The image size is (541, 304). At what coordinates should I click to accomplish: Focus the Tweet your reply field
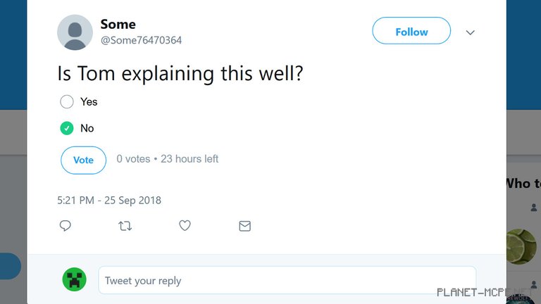(x=287, y=280)
